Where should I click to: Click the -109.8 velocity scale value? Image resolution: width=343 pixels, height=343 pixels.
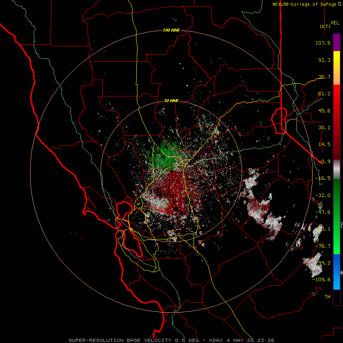coord(321,280)
